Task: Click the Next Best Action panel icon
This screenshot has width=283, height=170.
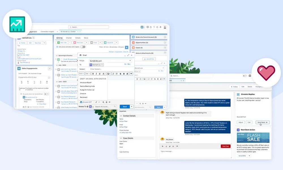Action: pyautogui.click(x=238, y=130)
